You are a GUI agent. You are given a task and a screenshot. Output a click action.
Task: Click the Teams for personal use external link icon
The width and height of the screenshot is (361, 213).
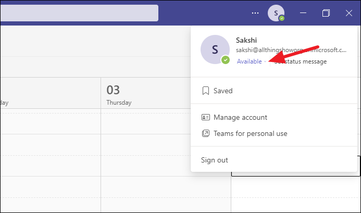(x=206, y=133)
